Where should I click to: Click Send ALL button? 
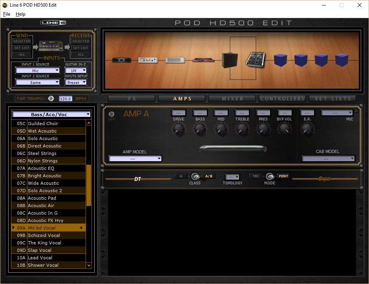tap(22, 55)
